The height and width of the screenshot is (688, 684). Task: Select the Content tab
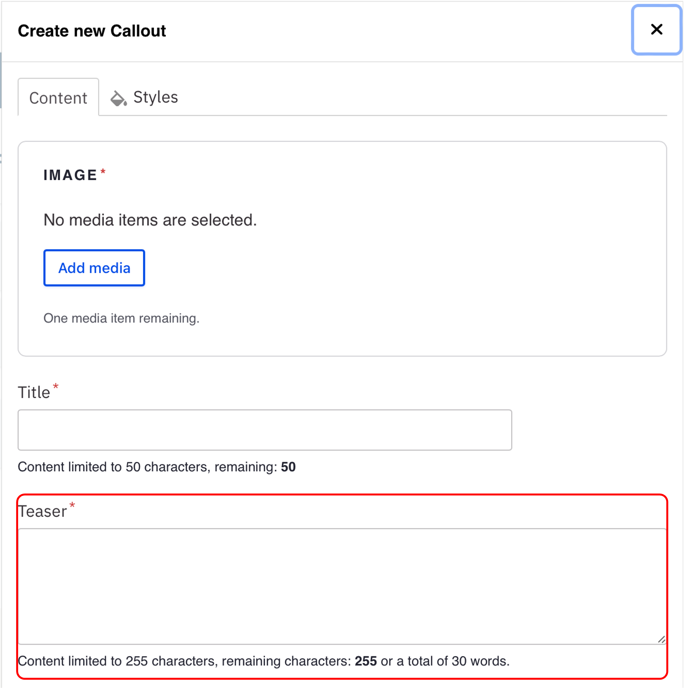click(58, 98)
